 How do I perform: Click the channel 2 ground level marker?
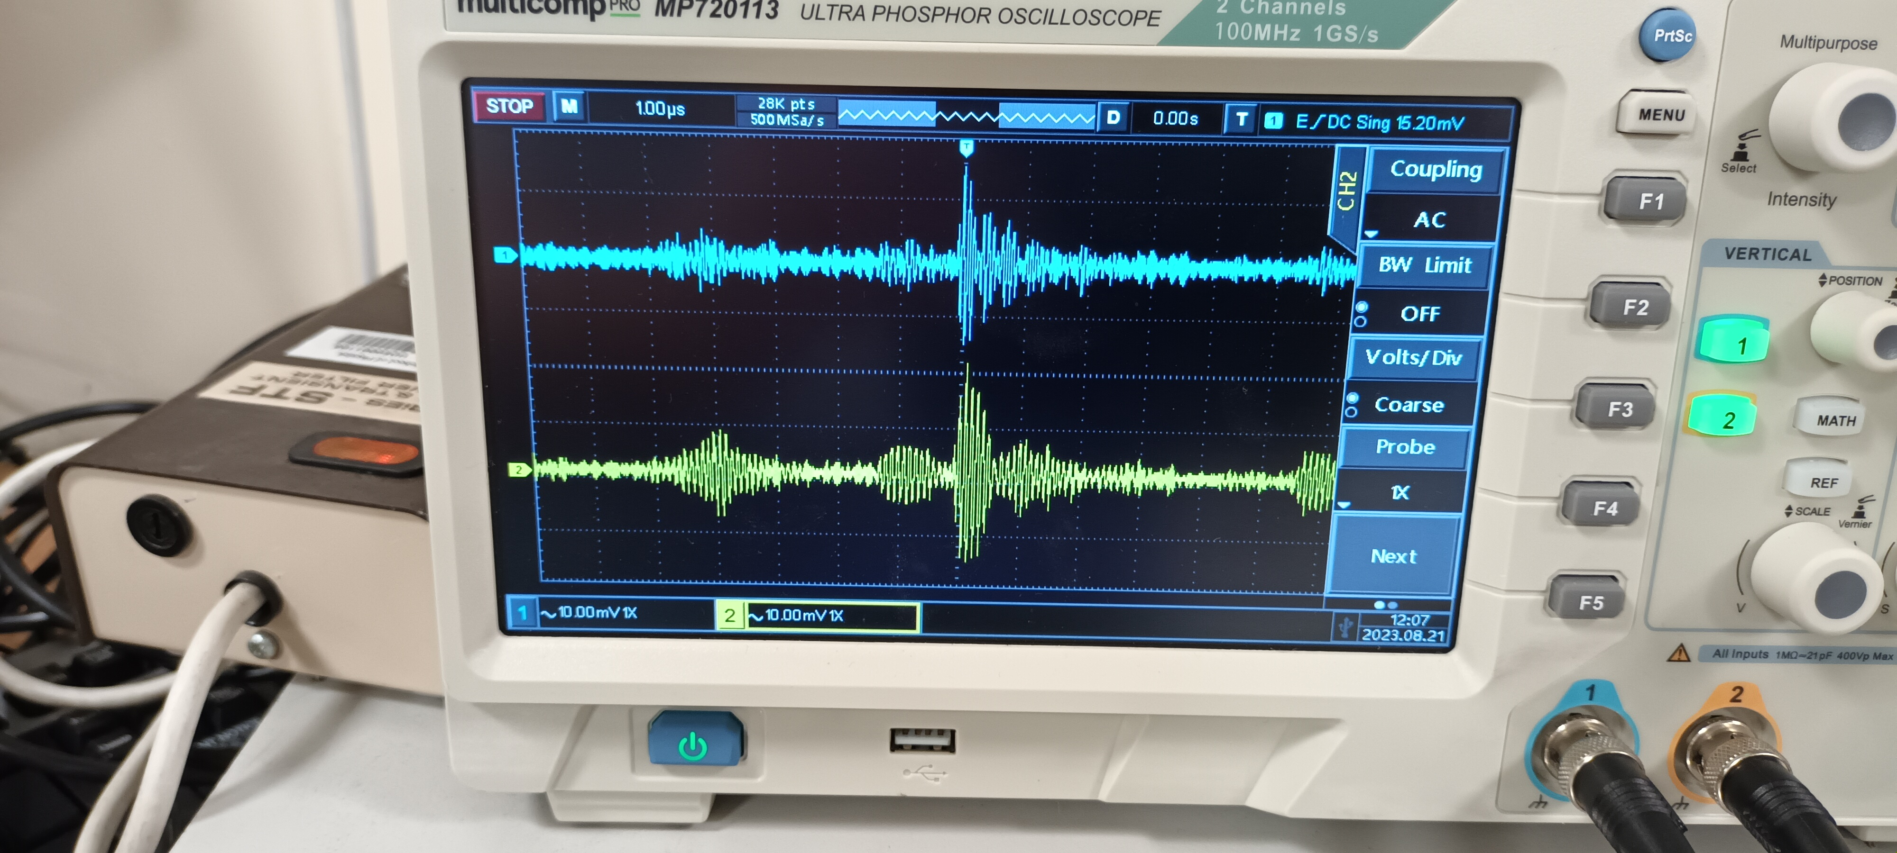(x=519, y=470)
